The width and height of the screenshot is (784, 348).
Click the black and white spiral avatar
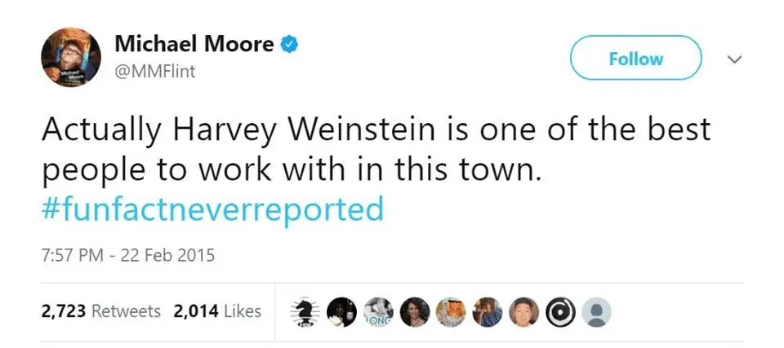pos(563,311)
